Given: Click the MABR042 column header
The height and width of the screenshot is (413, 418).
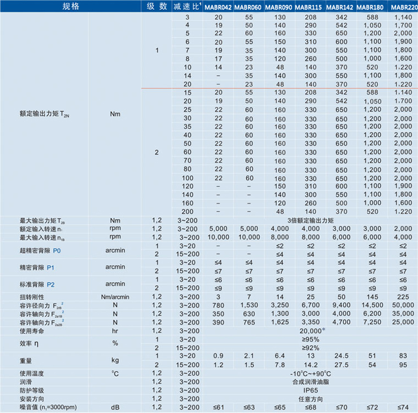Looking at the screenshot, I should tap(218, 7).
